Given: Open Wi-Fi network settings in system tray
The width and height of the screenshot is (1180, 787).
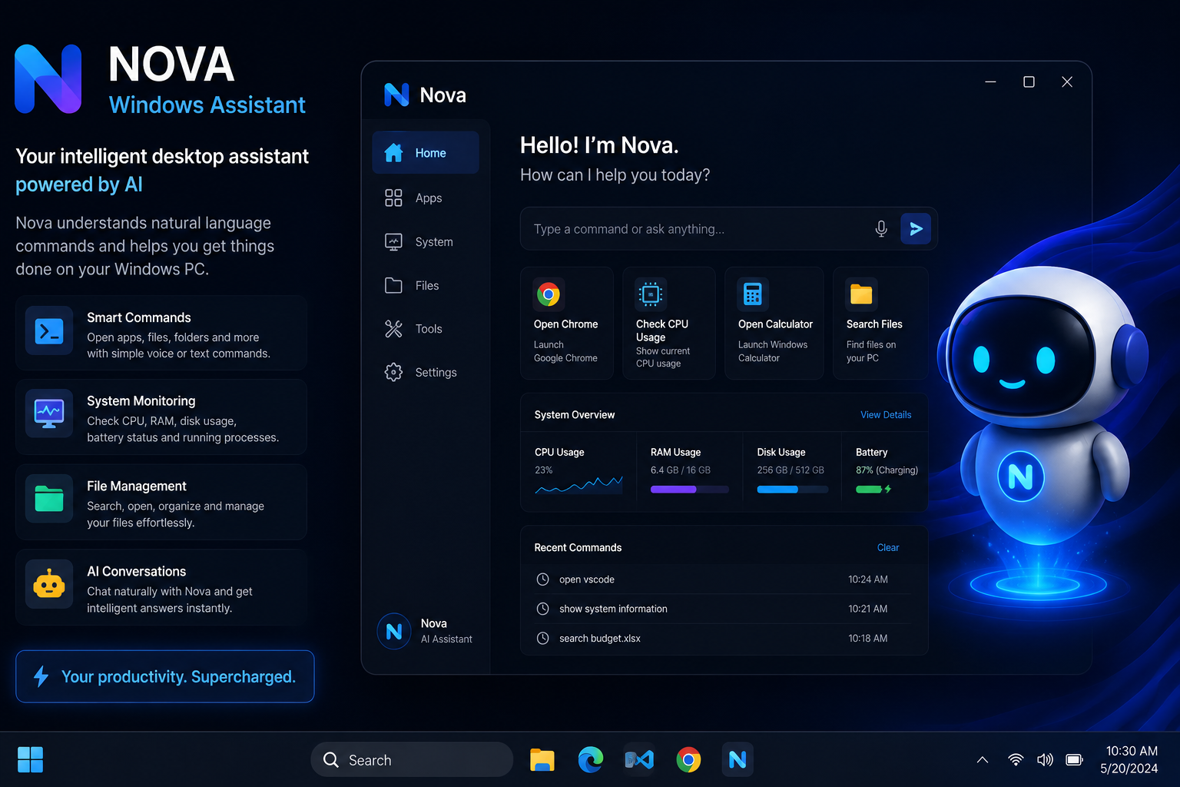Looking at the screenshot, I should [1016, 759].
